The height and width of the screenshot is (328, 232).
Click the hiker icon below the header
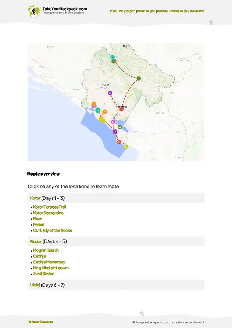211,22
